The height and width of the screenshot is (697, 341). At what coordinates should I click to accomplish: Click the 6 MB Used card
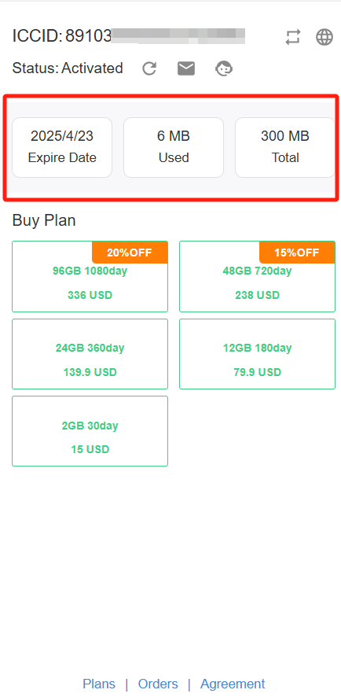174,147
